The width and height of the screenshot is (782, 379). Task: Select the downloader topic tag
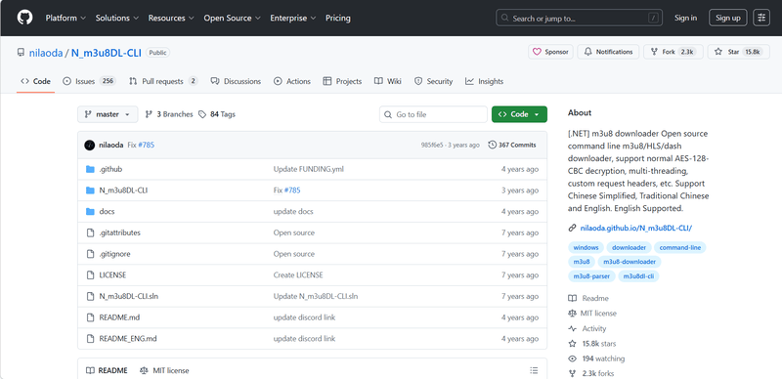point(629,247)
